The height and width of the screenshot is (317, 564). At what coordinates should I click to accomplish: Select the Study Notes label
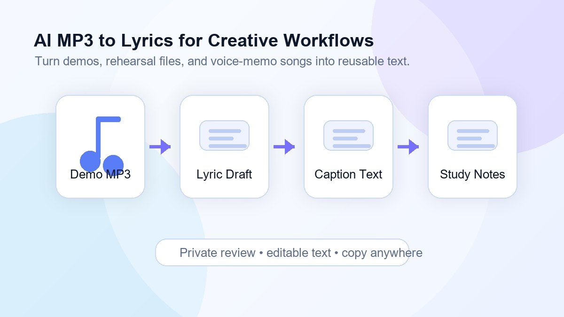[472, 175]
